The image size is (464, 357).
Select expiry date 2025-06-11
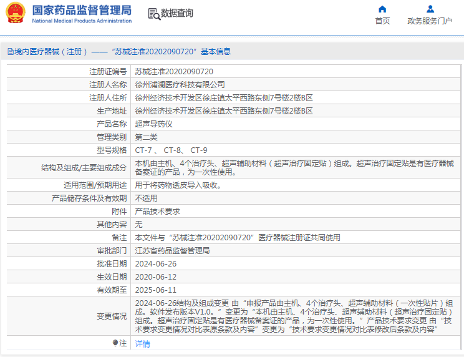click(x=156, y=290)
